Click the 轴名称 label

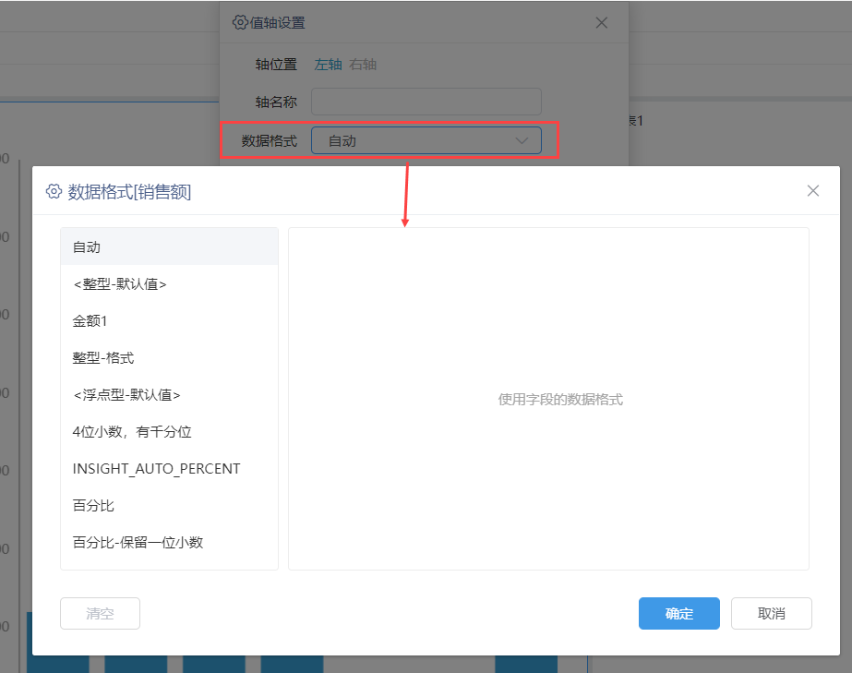coord(276,102)
